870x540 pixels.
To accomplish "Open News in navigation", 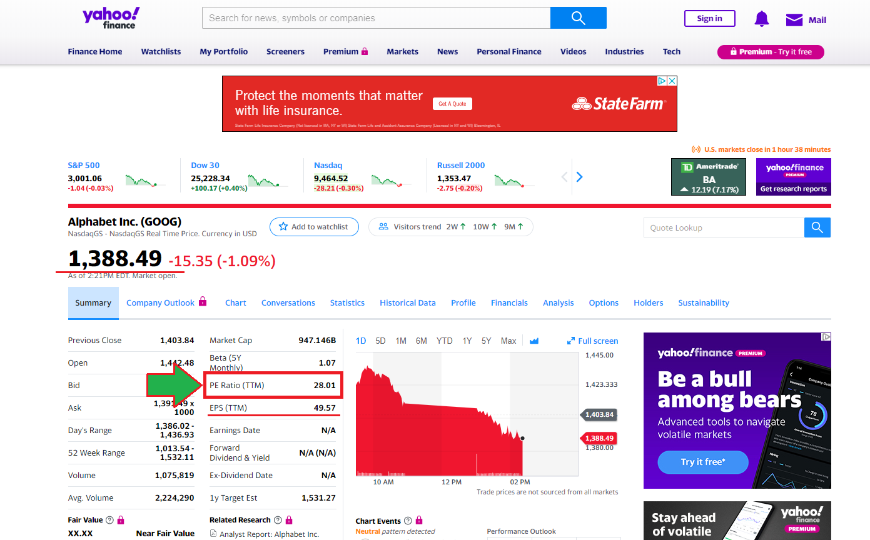I will pos(447,51).
